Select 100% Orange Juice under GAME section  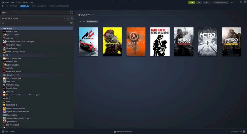pos(14,58)
